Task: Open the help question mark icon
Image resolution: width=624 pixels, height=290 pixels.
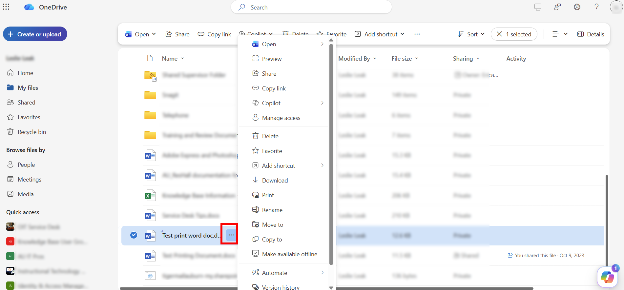Action: click(x=597, y=7)
